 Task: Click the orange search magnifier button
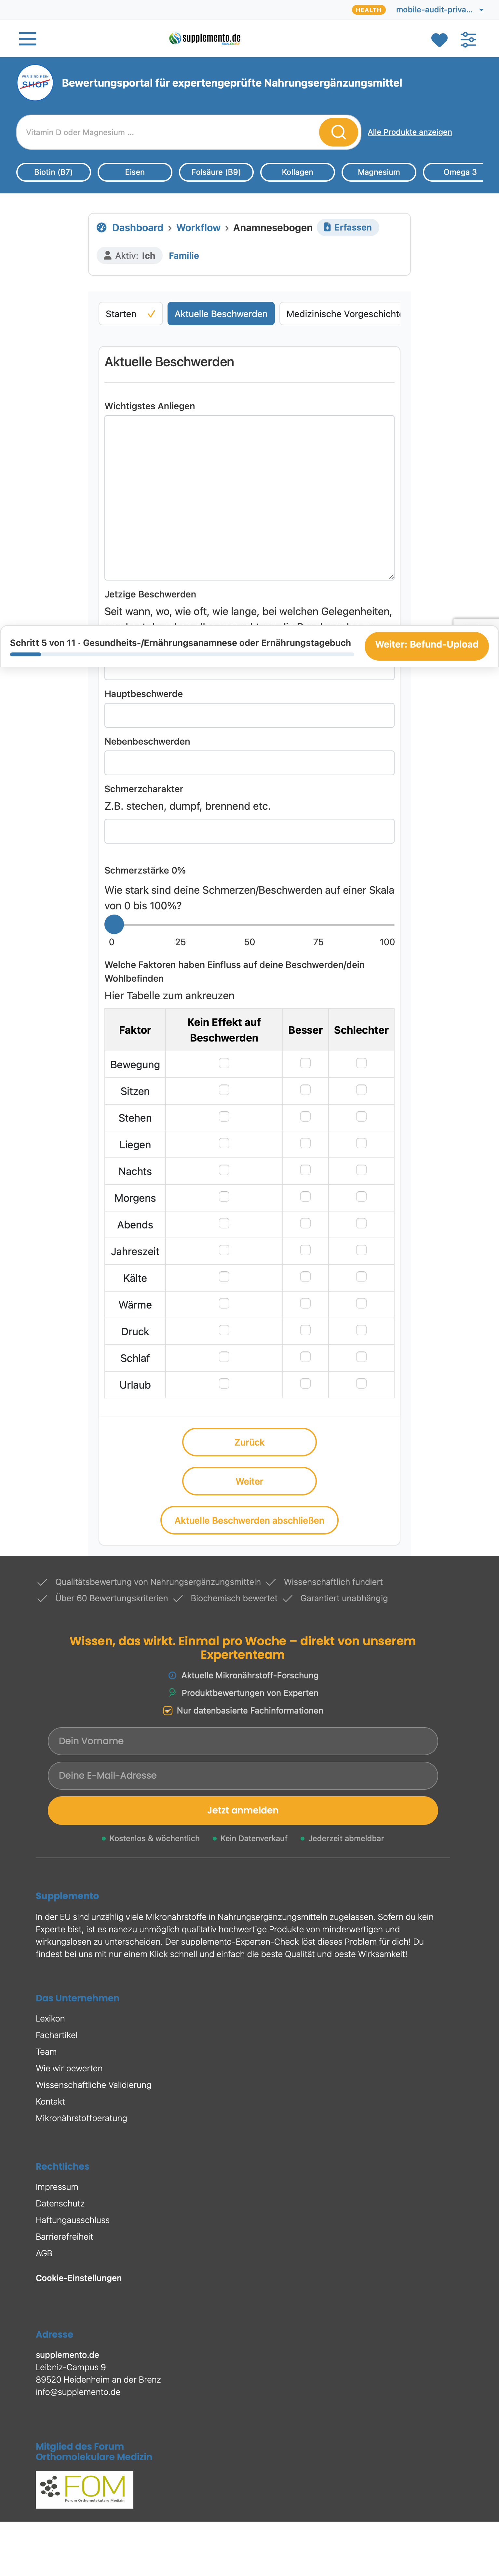point(338,132)
